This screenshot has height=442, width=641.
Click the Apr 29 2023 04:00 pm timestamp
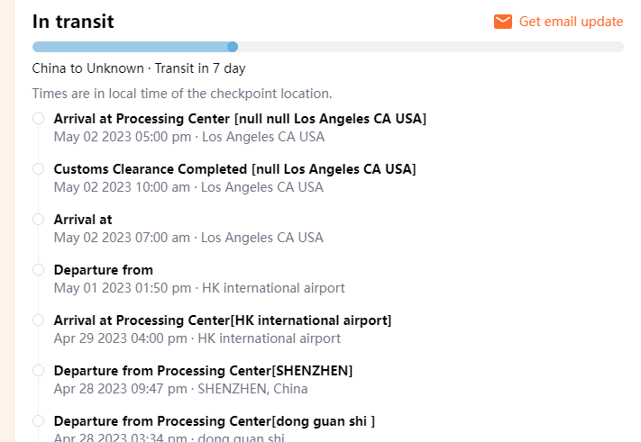pos(122,338)
